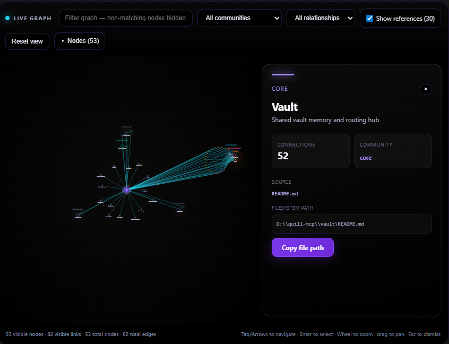Click the README.md source file name
Image resolution: width=449 pixels, height=344 pixels.
tap(284, 194)
